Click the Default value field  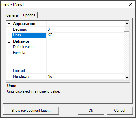(85, 47)
